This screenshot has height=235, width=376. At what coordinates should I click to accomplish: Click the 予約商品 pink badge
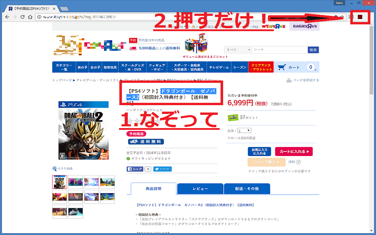tap(136, 134)
